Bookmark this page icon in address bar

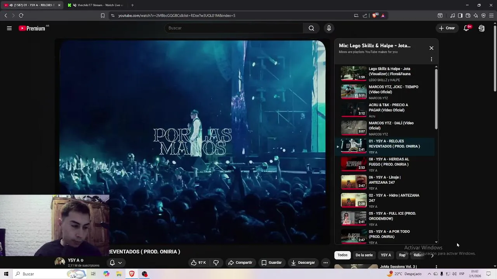click(103, 15)
